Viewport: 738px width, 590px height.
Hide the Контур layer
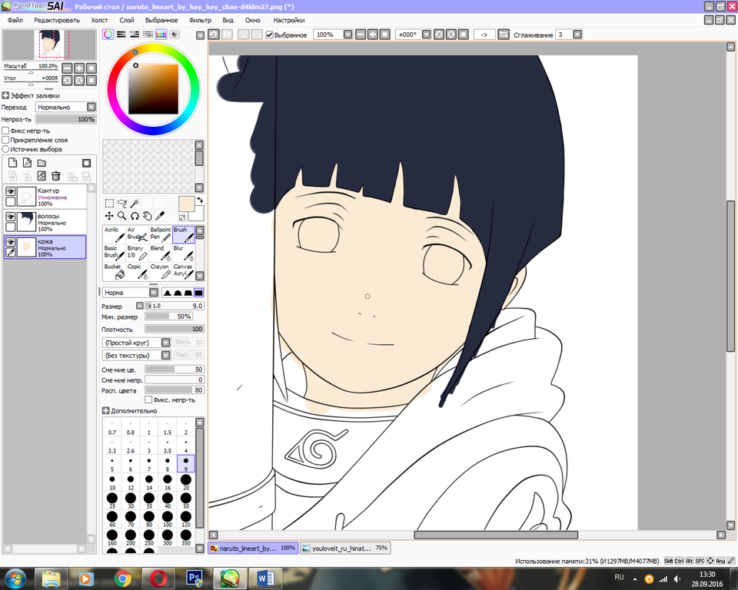10,191
